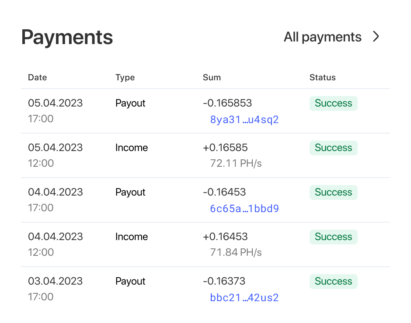Viewport: 411px width, 323px height.
Task: Click the Date column header
Action: coord(38,78)
